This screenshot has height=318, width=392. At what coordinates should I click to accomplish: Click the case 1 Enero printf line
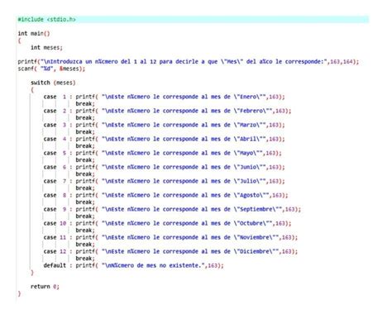pos(164,97)
